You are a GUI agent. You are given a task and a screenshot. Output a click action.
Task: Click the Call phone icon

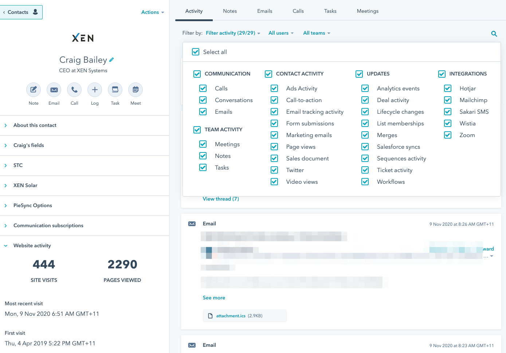(74, 90)
